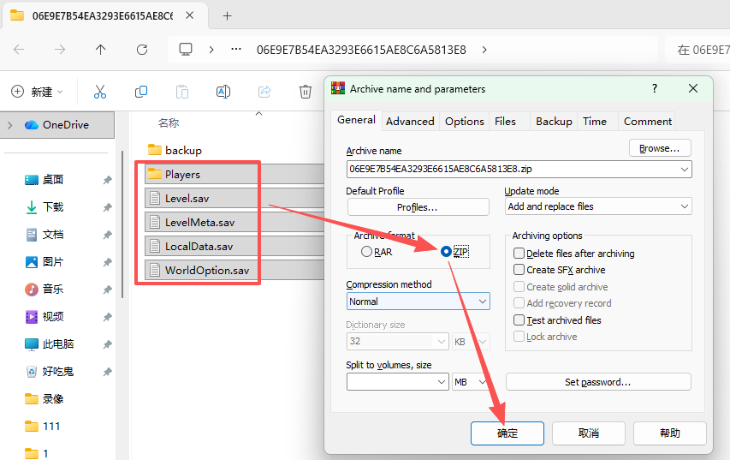Go back with the left arrow

19,50
